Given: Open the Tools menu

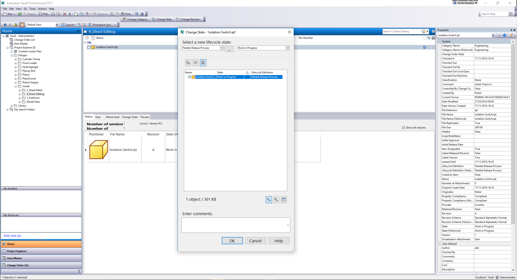Looking at the screenshot, I should (x=32, y=9).
